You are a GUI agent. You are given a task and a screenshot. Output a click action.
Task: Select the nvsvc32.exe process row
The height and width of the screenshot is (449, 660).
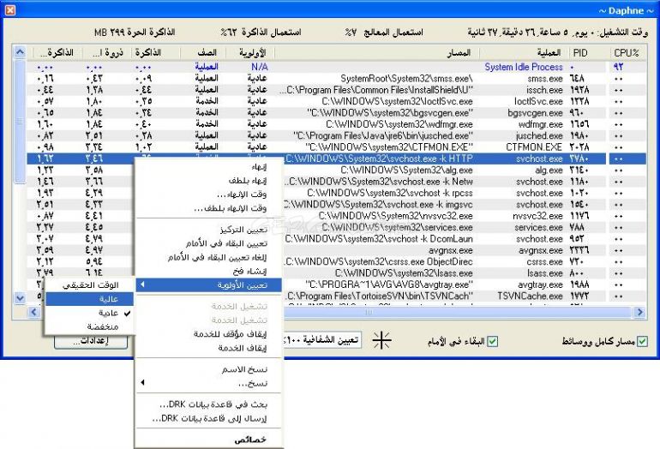[x=465, y=216]
